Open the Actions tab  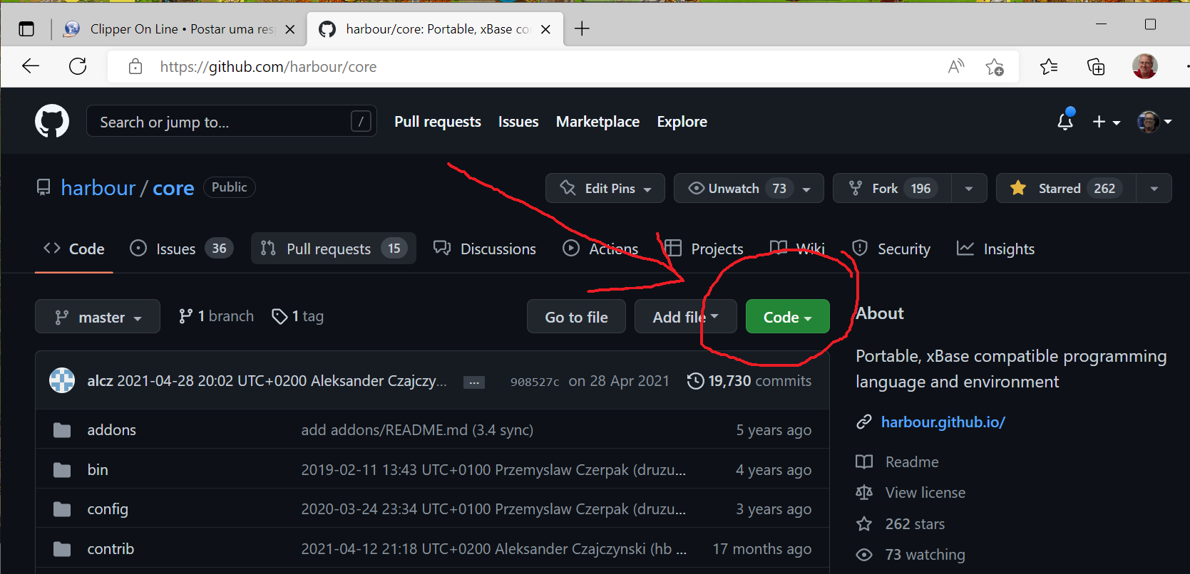tap(600, 249)
